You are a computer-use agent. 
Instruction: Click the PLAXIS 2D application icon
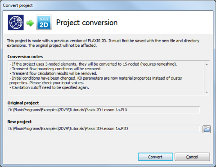coord(44,23)
